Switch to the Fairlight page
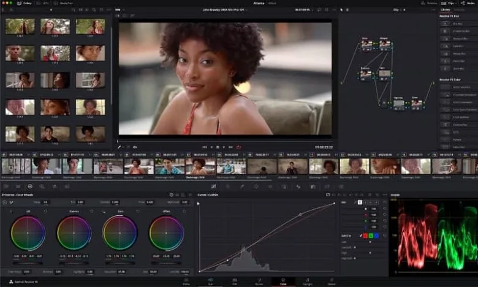The image size is (478, 287). pos(307,281)
